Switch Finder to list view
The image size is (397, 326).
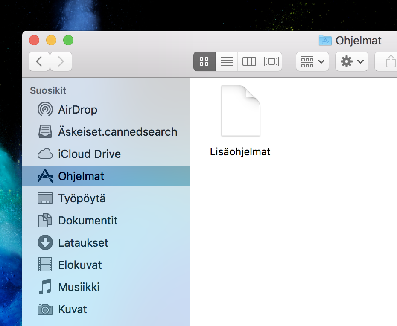227,61
